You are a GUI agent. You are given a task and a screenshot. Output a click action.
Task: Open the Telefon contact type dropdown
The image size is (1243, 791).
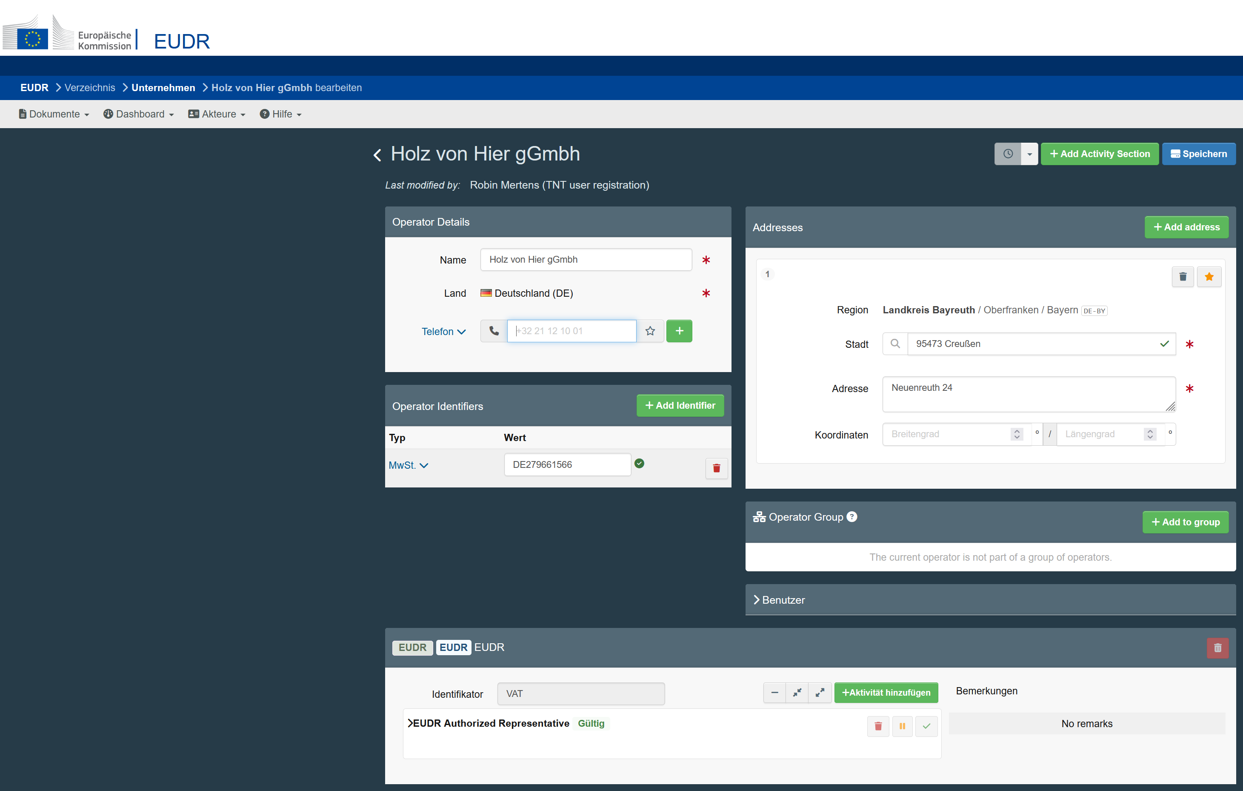click(443, 332)
